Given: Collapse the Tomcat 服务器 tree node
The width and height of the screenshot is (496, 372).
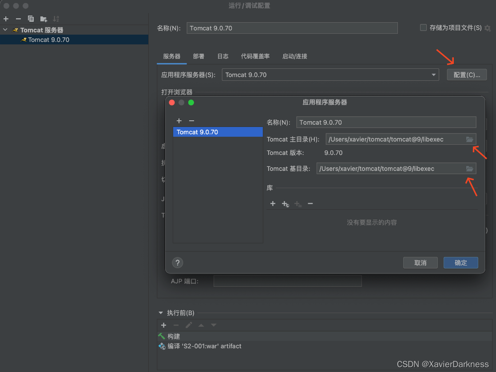Looking at the screenshot, I should [5, 30].
